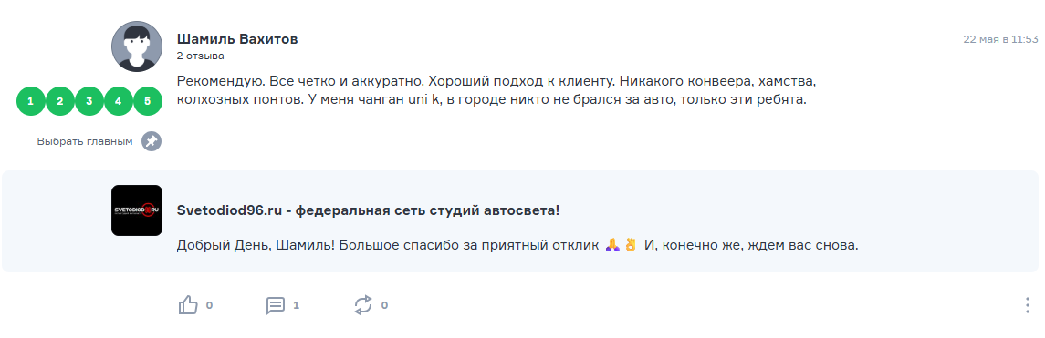Click the review date 22 мая в 11:53
Viewport: 1045px width, 338px height.
coord(1001,39)
